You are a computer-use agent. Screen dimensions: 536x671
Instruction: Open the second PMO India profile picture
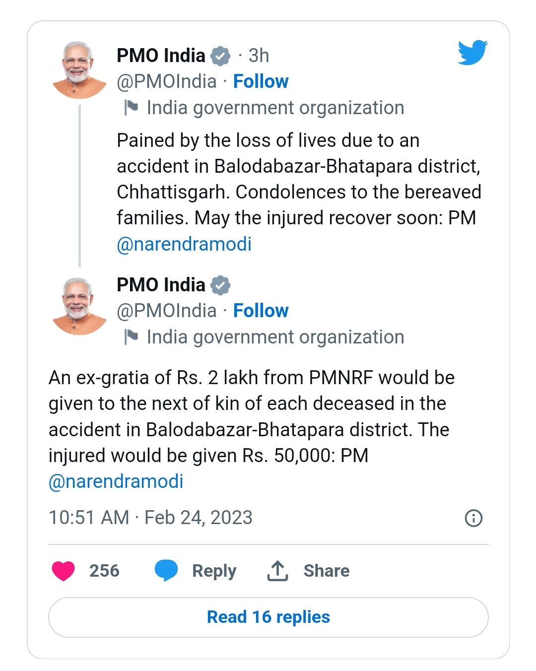(79, 306)
